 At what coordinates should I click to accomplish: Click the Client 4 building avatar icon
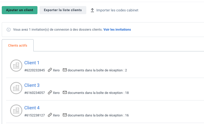[x=16, y=111]
